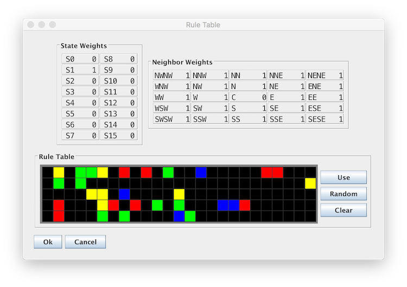Select the WW neighbor weight field

click(172, 97)
